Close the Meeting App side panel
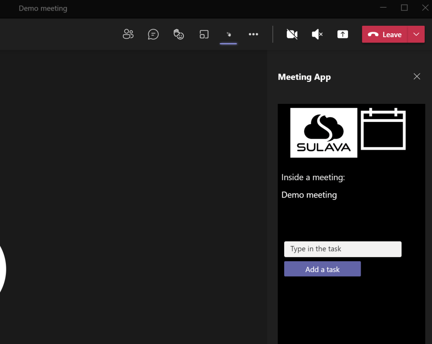Screen dimensions: 432x344 click(417, 76)
